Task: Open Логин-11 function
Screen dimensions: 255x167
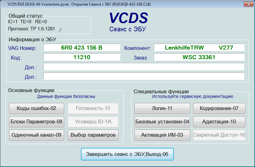Action: (x=162, y=108)
